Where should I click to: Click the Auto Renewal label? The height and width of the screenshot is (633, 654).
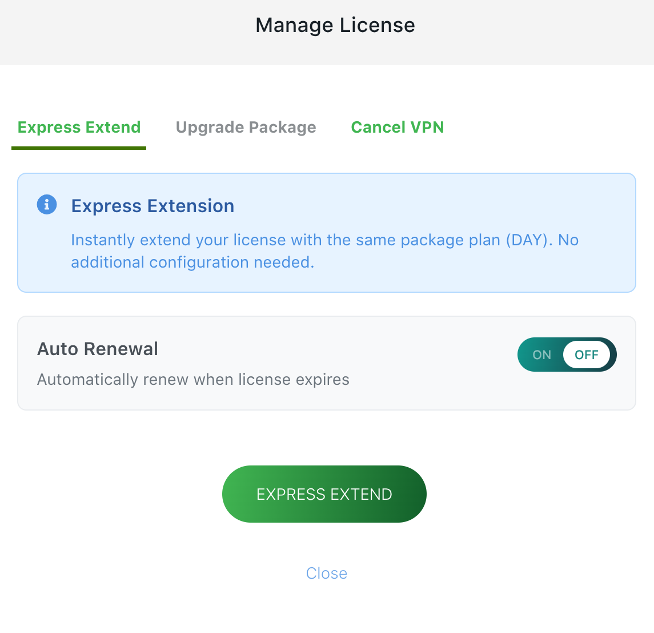pos(98,349)
